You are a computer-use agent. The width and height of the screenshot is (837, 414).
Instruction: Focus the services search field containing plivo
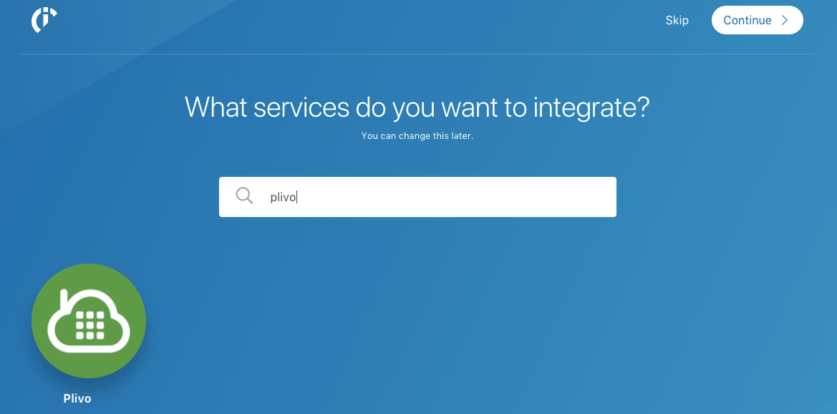coord(417,197)
